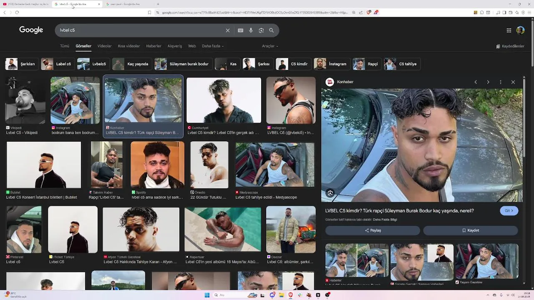Select the C5 kimdir filter chip
Image resolution: width=534 pixels, height=300 pixels.
click(x=293, y=64)
